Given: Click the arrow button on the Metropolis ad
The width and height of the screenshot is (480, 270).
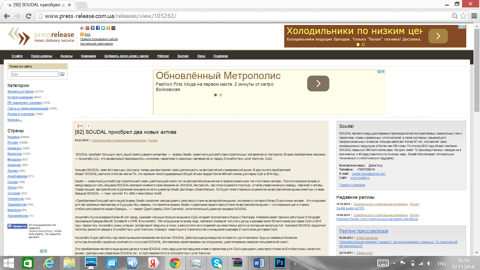Looking at the screenshot, I should 318,83.
